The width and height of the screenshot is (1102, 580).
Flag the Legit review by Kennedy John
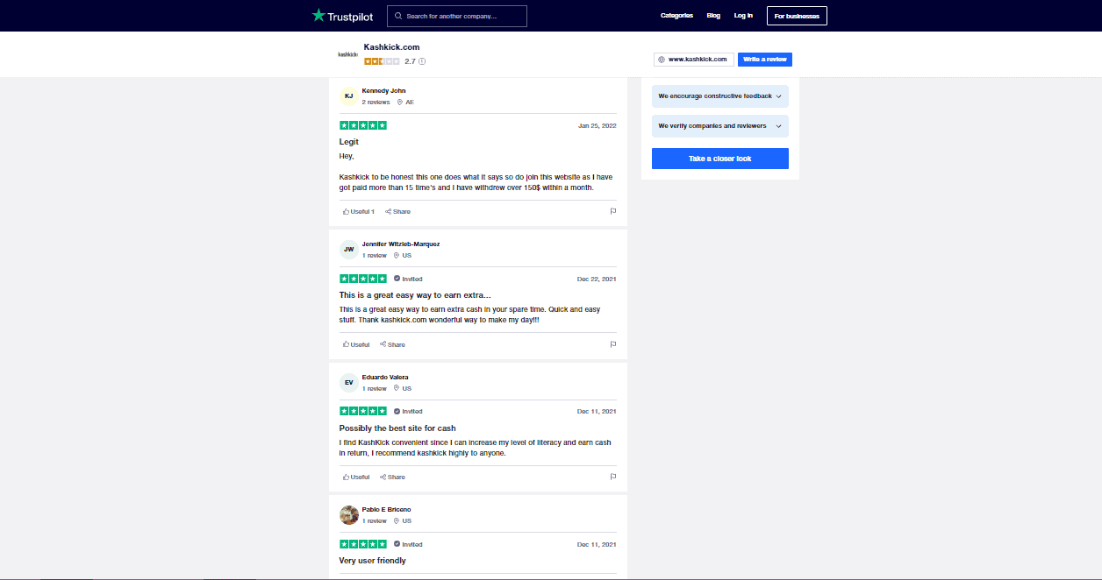pyautogui.click(x=612, y=211)
